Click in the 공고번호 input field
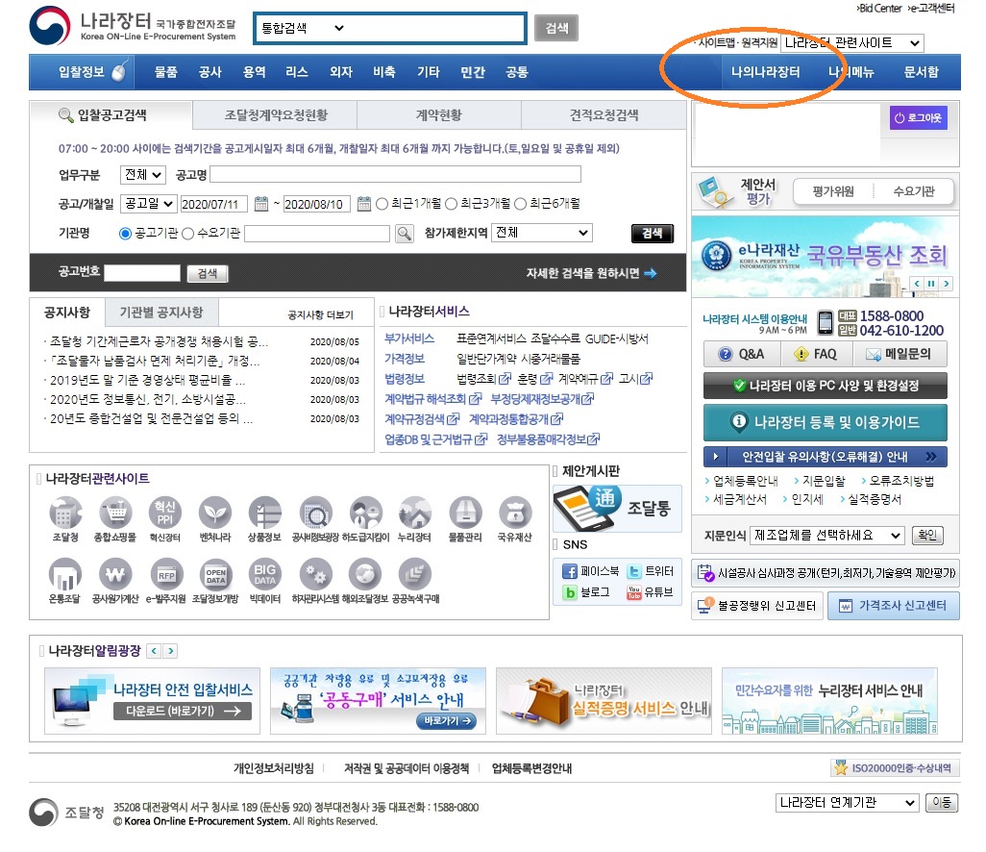This screenshot has width=986, height=852. point(142,273)
